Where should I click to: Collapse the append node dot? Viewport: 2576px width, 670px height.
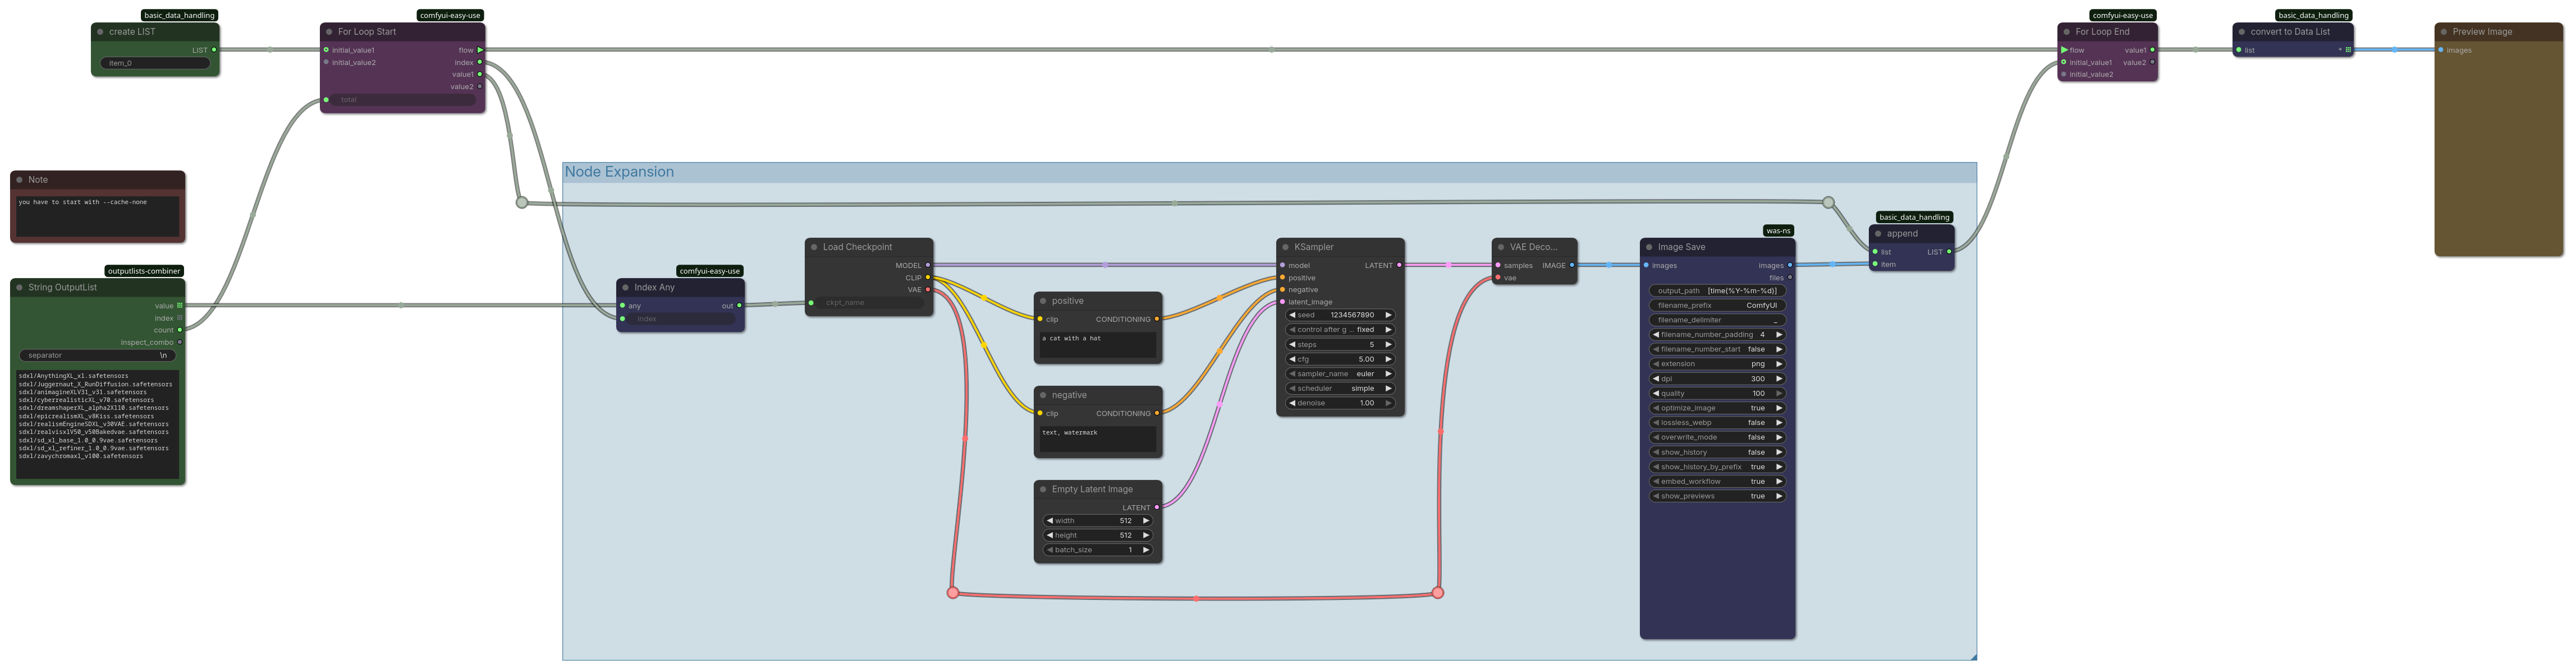1878,234
